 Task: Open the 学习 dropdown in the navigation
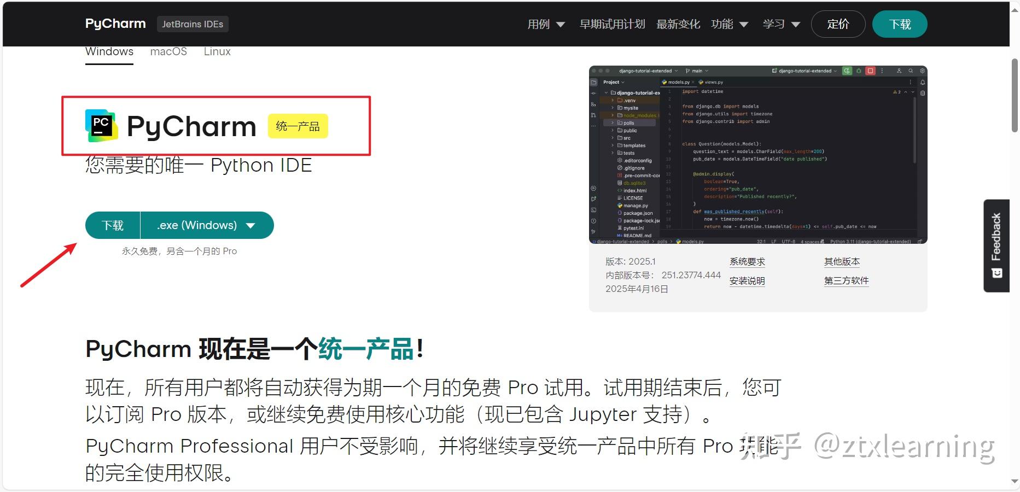(x=781, y=24)
